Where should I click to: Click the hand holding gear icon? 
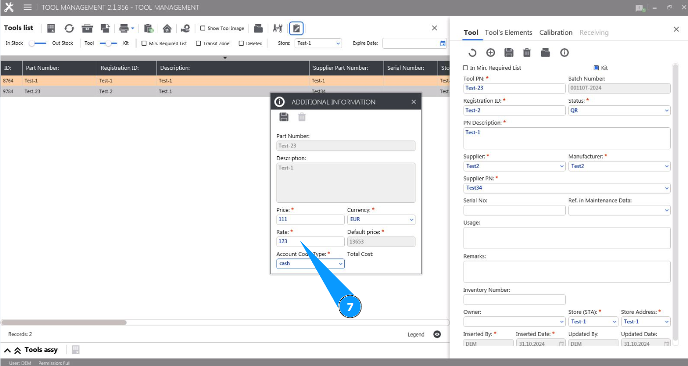(185, 28)
